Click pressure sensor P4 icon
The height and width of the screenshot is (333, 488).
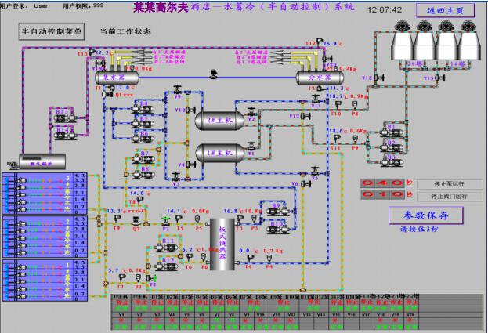point(269,259)
